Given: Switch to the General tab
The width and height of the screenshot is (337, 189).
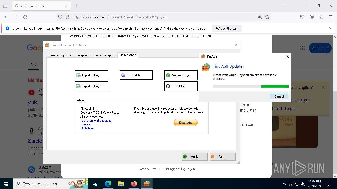Looking at the screenshot, I should tap(53, 55).
